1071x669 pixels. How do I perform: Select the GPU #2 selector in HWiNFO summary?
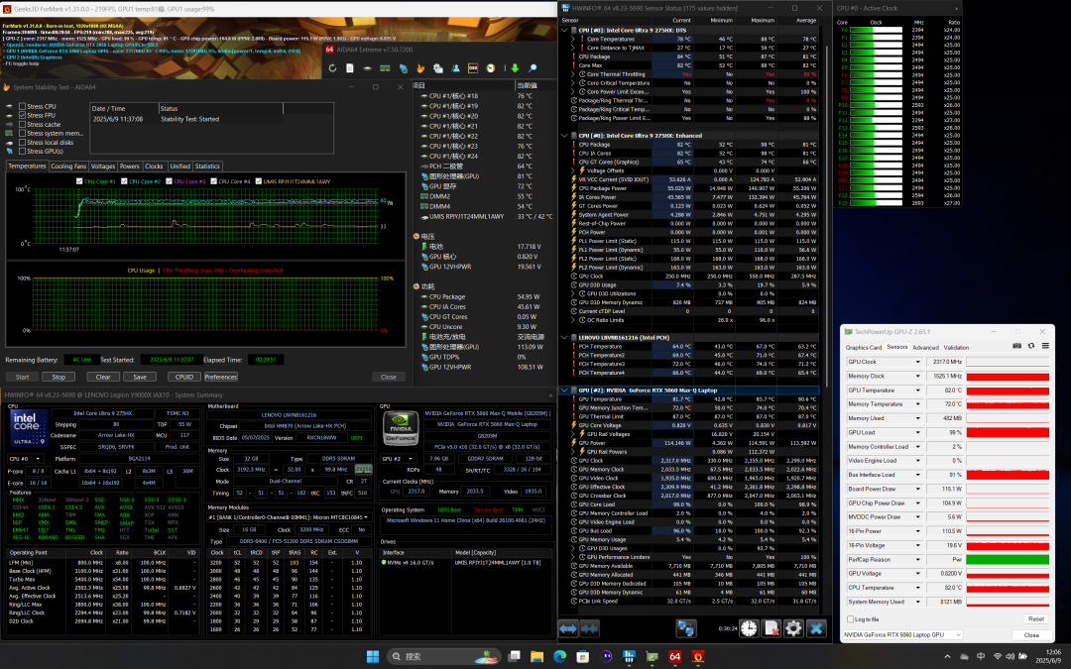click(399, 459)
